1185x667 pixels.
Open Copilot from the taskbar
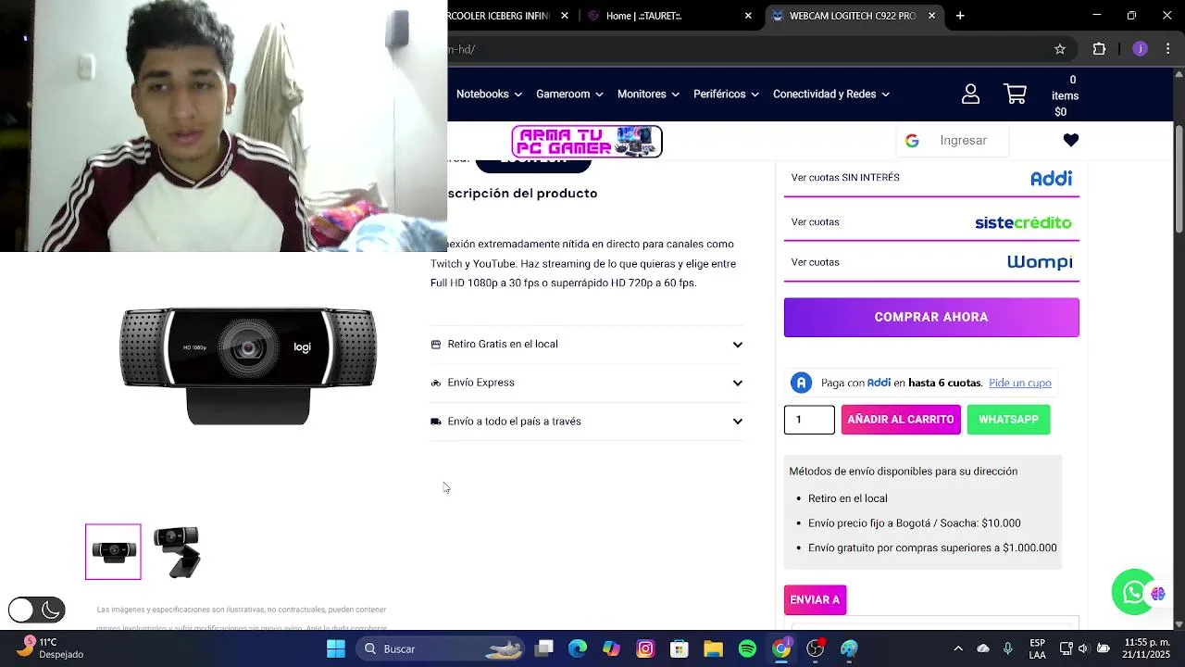[611, 648]
